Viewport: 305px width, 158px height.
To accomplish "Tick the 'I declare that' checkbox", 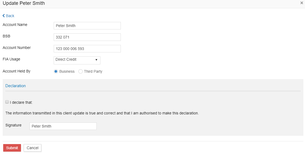I will click(x=7, y=102).
